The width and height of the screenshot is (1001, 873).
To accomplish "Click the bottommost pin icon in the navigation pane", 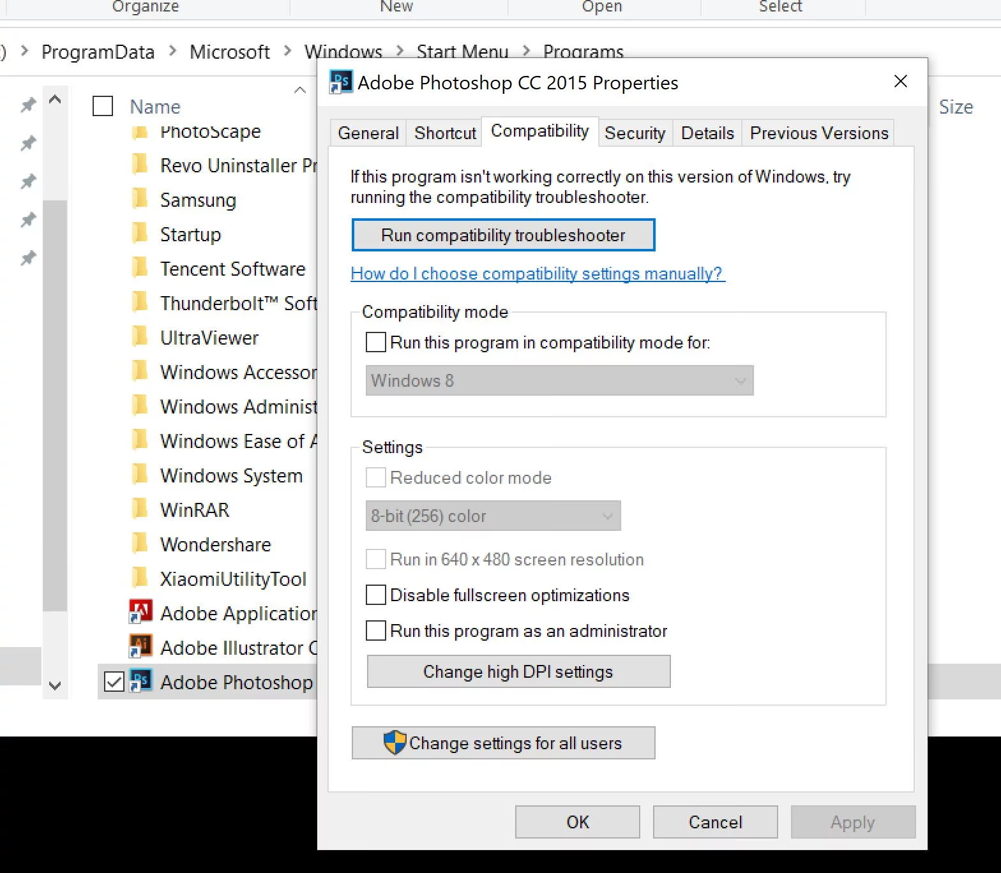I will pos(28,258).
